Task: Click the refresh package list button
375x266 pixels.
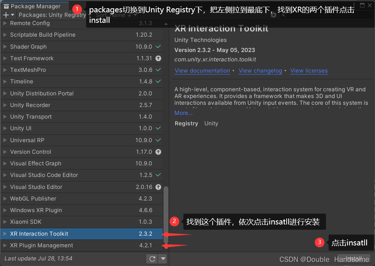Action: coord(152,259)
